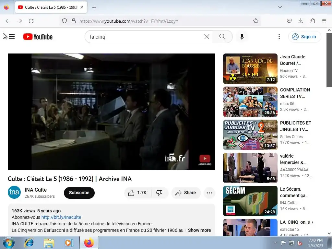Image resolution: width=332 pixels, height=249 pixels.
Task: Like the video (1.7K)
Action: pos(138,193)
